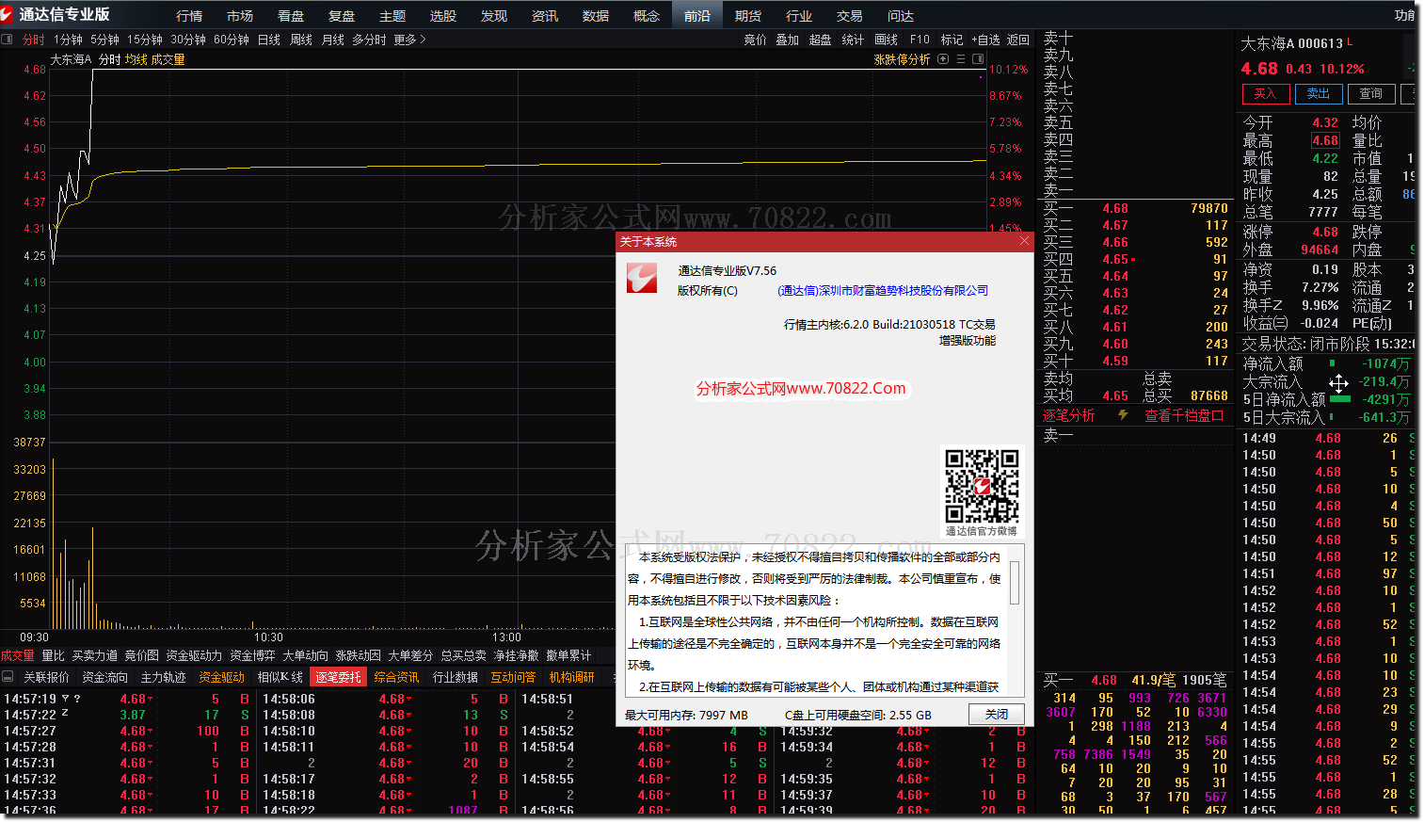Select the 竞价图 indicator tab
The height and width of the screenshot is (822, 1424).
point(141,655)
